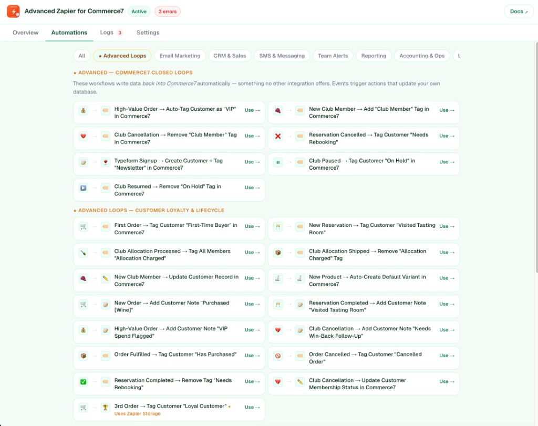Click red X icon on Reservation Cancelled card
Image resolution: width=538 pixels, height=426 pixels.
coord(278,136)
